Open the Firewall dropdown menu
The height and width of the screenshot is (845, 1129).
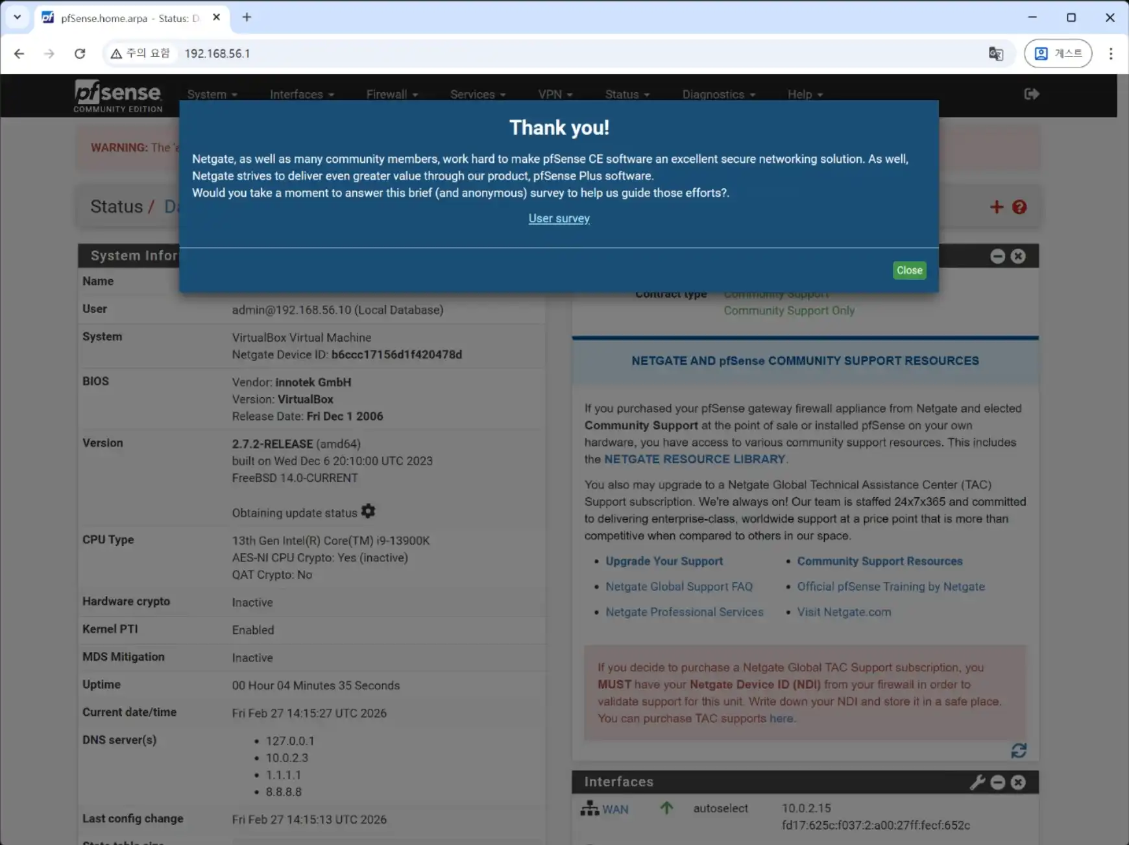click(x=391, y=94)
